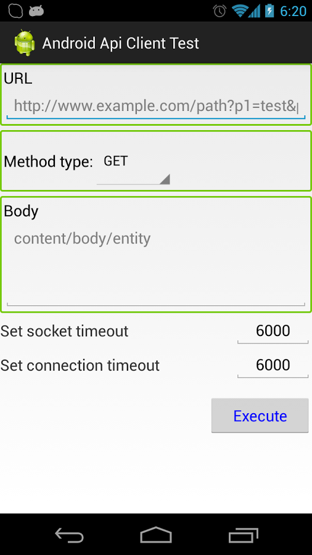The width and height of the screenshot is (312, 555).
Task: Select the socket timeout value field
Action: [x=273, y=331]
